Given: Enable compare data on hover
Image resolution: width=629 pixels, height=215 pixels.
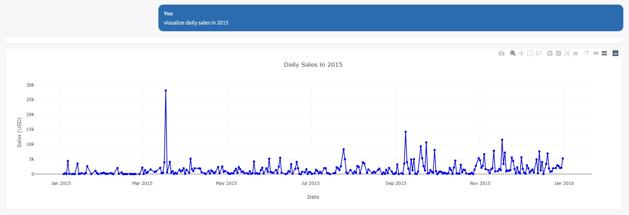Looking at the screenshot, I should (x=604, y=53).
